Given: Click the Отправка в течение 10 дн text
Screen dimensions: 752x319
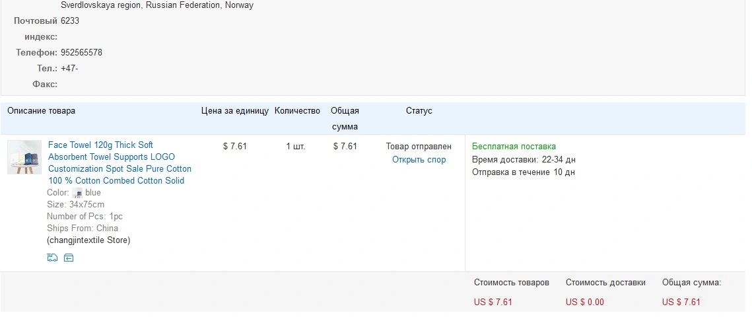Looking at the screenshot, I should click(x=524, y=172).
